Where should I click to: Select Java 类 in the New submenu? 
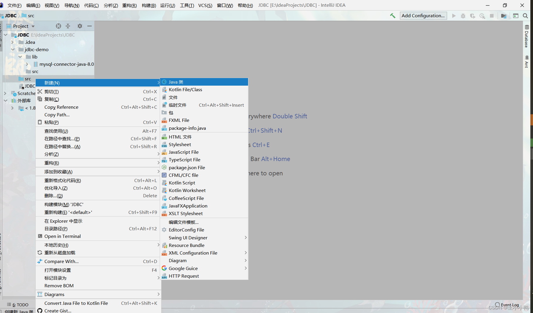point(204,82)
